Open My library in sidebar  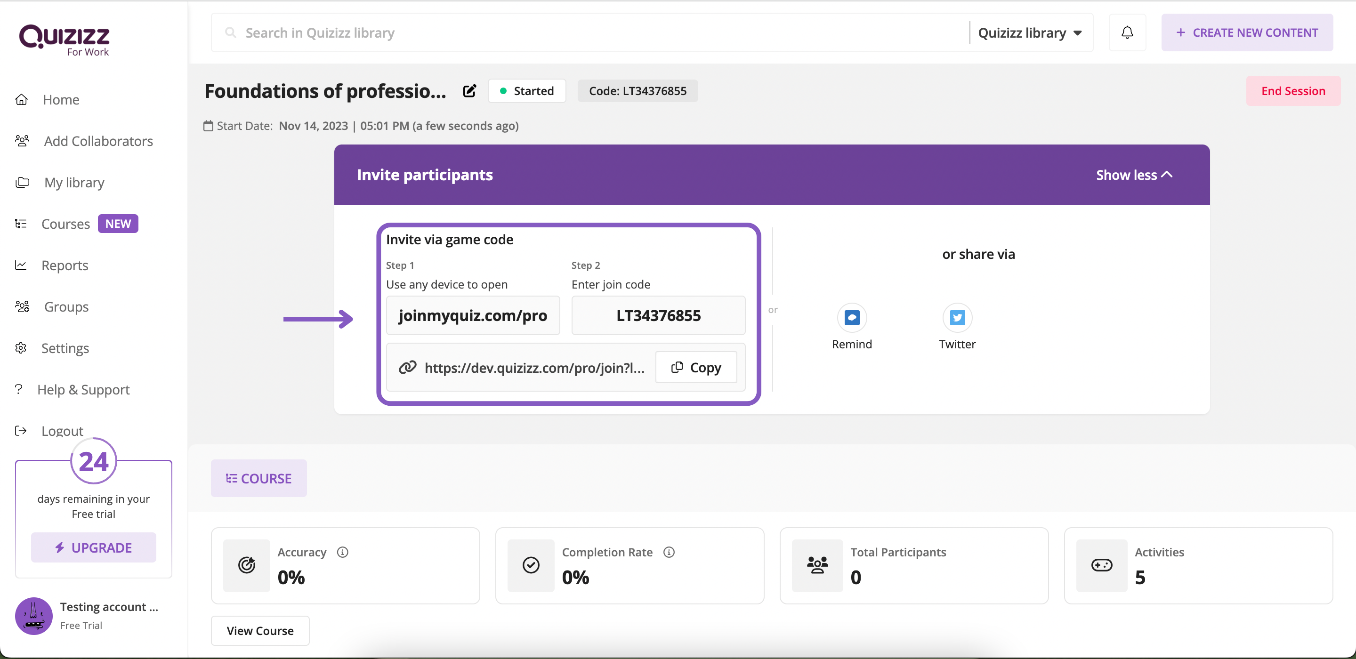click(74, 182)
